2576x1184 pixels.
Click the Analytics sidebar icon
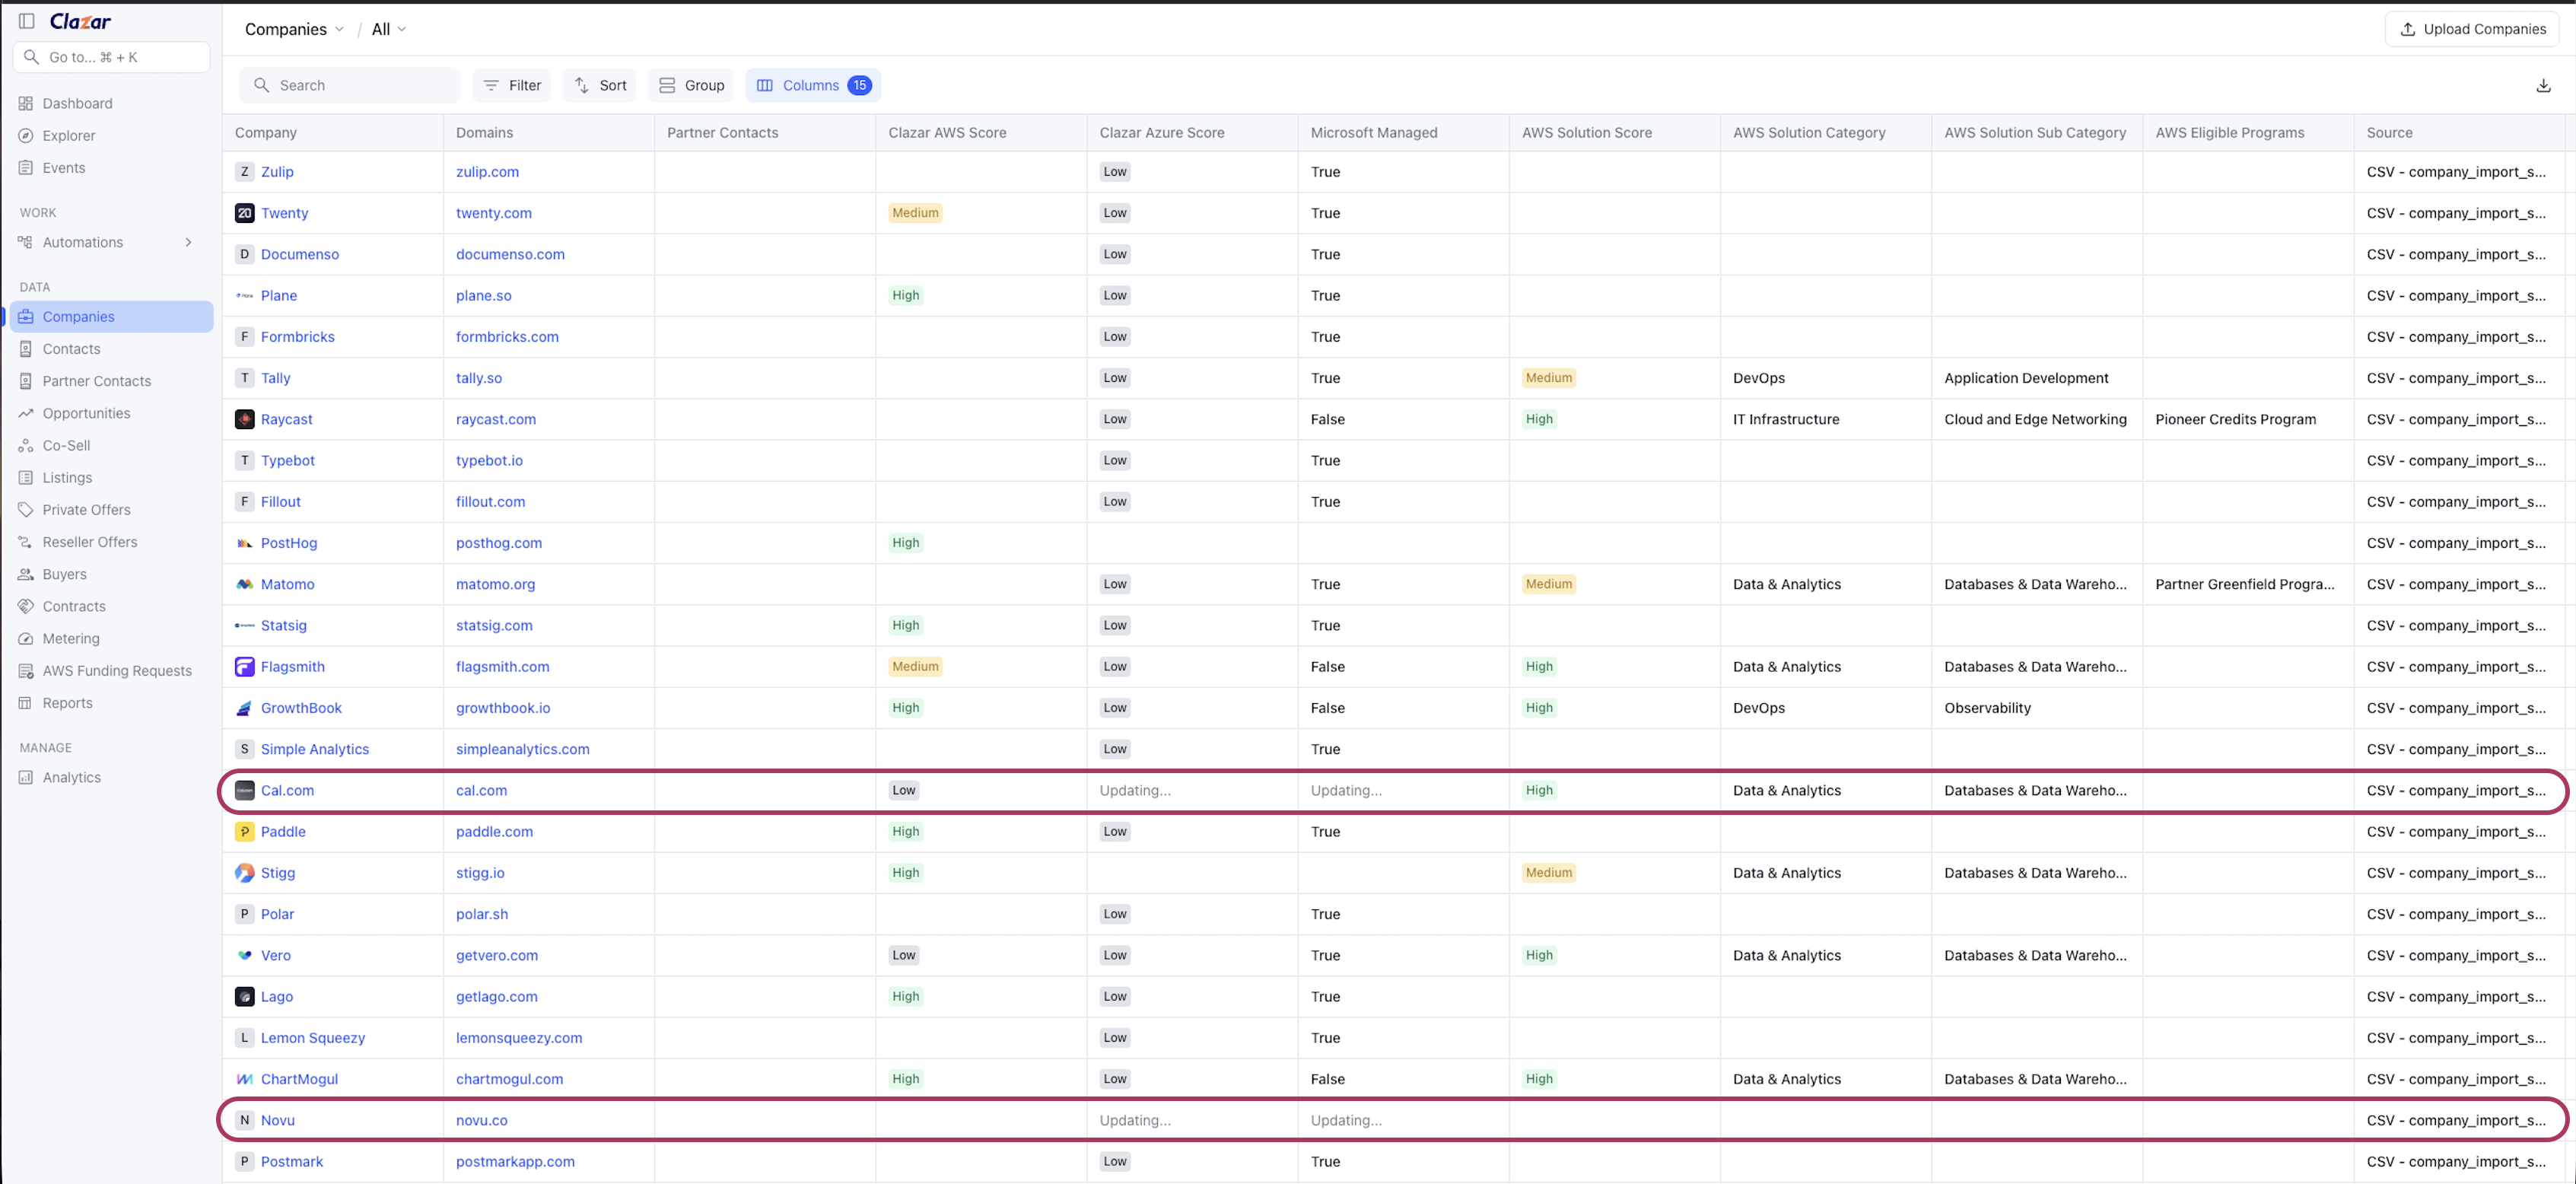point(26,777)
